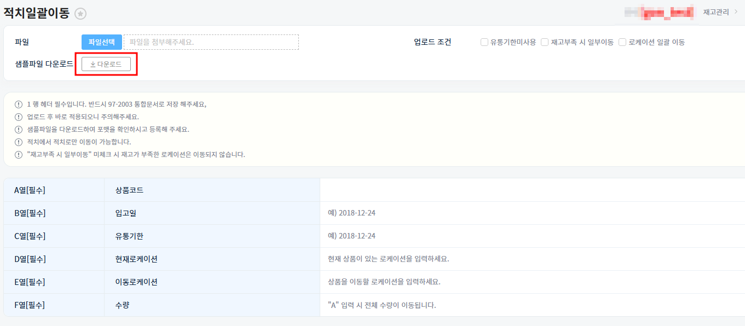
Task: Click the 수량 cell in F열 row
Action: point(122,305)
